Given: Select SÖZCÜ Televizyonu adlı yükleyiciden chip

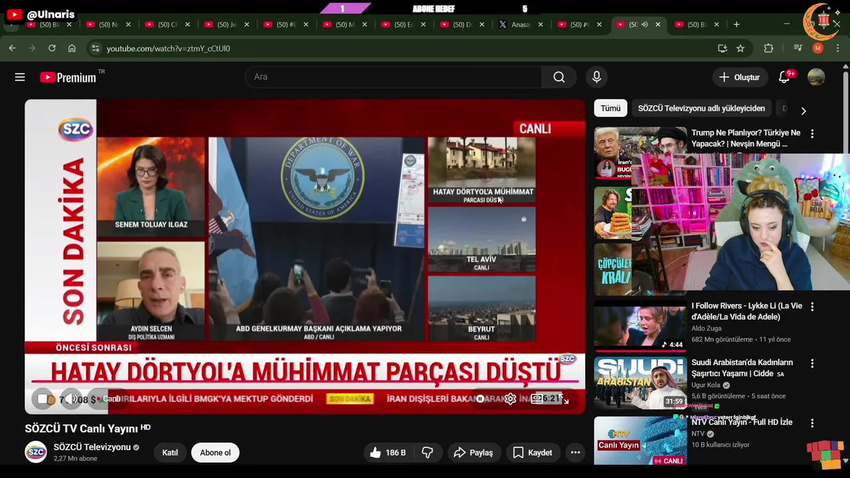Looking at the screenshot, I should pos(701,108).
